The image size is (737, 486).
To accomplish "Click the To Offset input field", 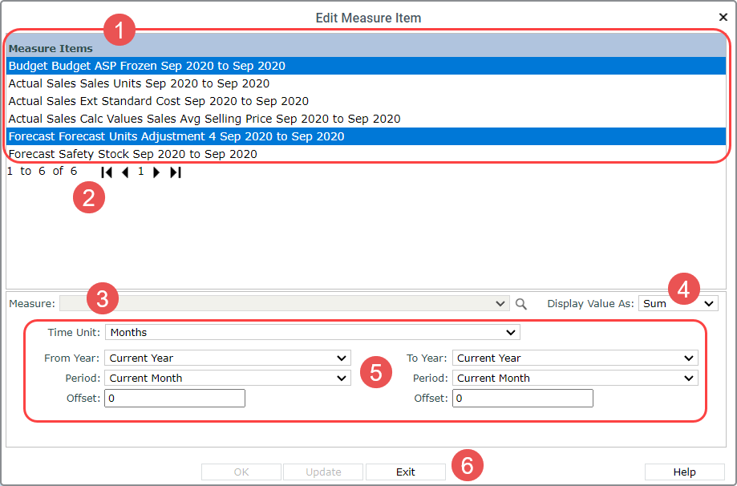I will coord(523,398).
